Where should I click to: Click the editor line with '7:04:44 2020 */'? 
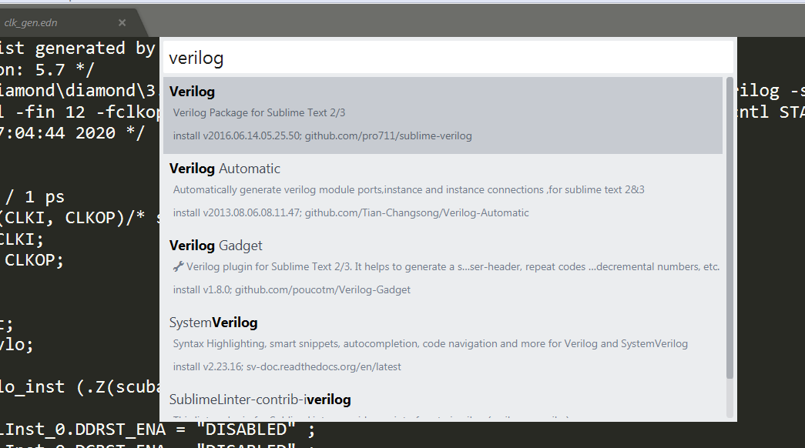[72, 133]
